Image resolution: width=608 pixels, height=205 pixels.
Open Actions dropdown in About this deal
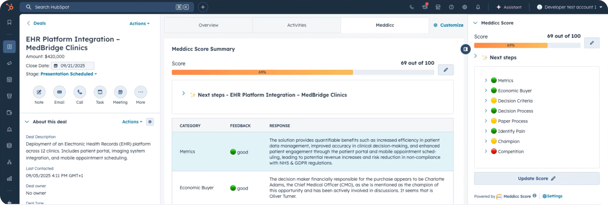(x=132, y=122)
